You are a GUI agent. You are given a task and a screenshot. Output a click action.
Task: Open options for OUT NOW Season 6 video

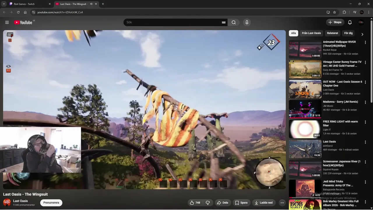pyautogui.click(x=365, y=82)
